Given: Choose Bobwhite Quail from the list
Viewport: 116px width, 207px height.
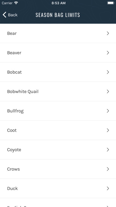Looking at the screenshot, I should point(58,91).
